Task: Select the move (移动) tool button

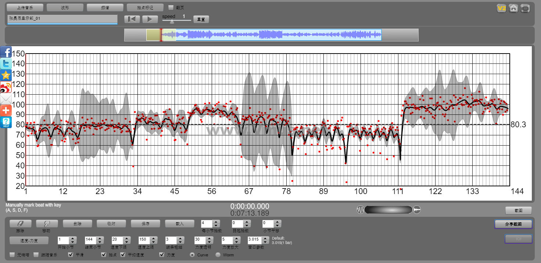Action: [46, 223]
